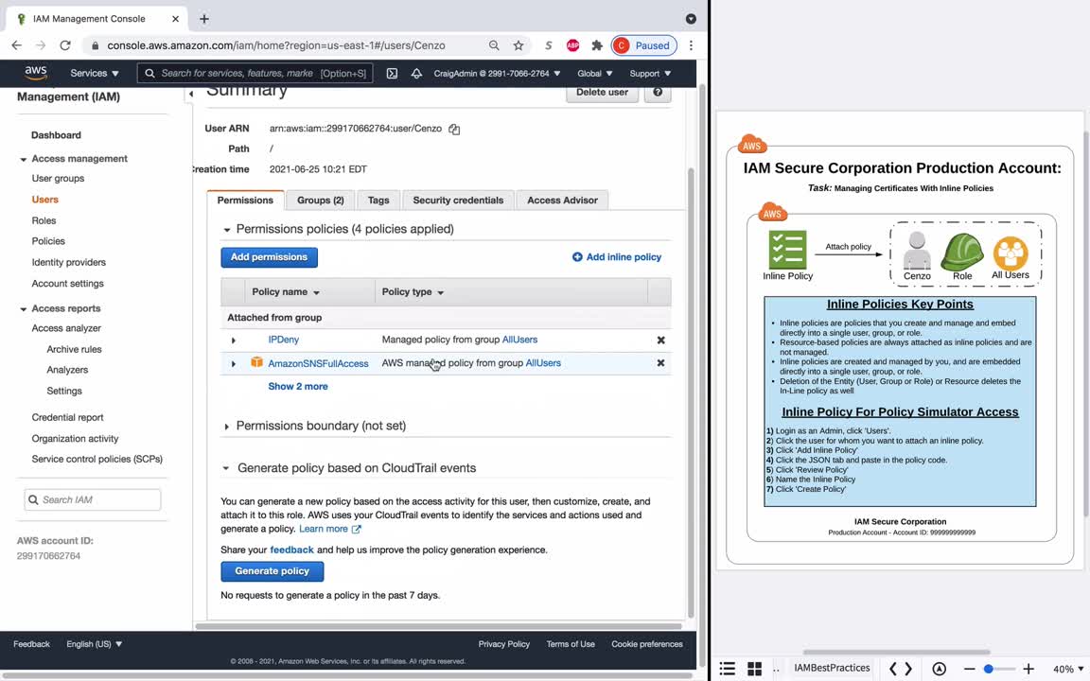Click the Show 2 more link
The width and height of the screenshot is (1090, 681).
297,386
